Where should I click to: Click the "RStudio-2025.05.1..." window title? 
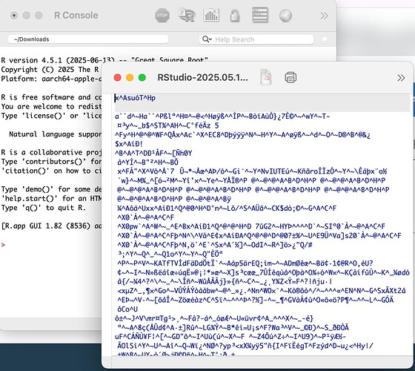(x=203, y=77)
